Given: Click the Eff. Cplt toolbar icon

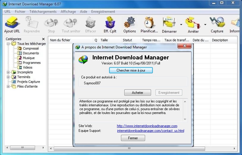Looking at the screenshot, I should coord(110,23).
